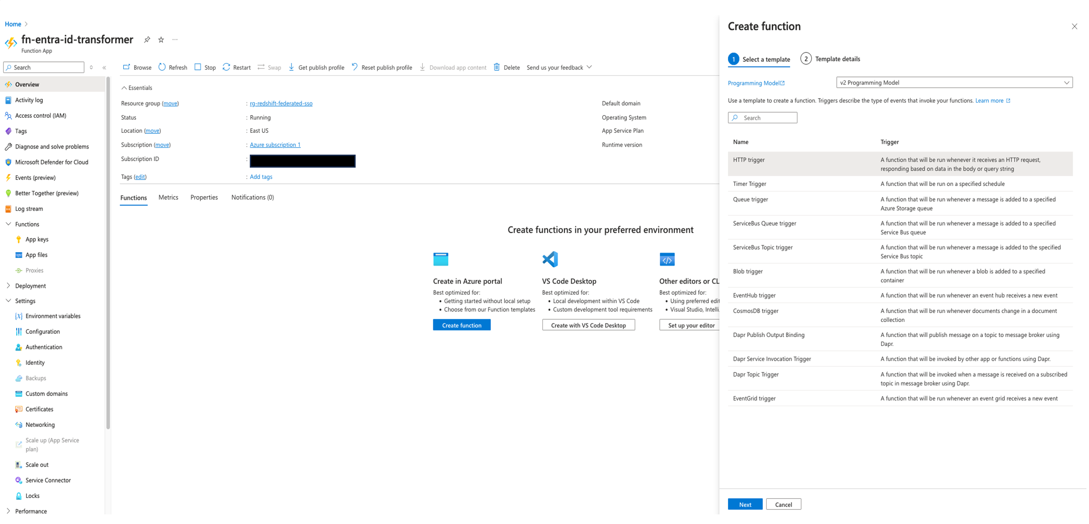Click the Refresh toolbar icon

[x=162, y=67]
